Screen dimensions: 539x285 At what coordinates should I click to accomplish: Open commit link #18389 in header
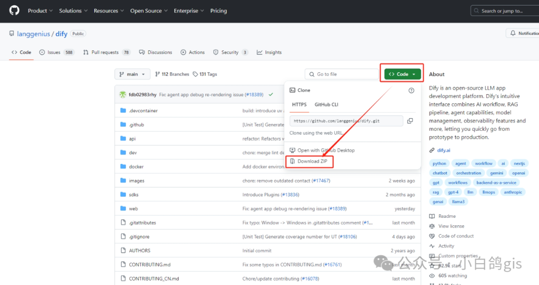[x=254, y=95]
